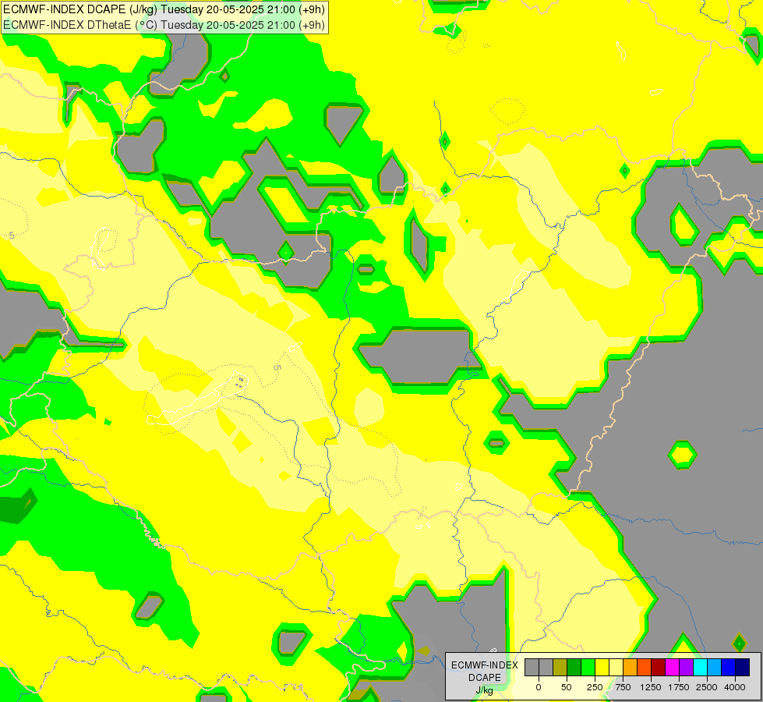Click the legend value 50
Image resolution: width=763 pixels, height=702 pixels.
pos(567,687)
